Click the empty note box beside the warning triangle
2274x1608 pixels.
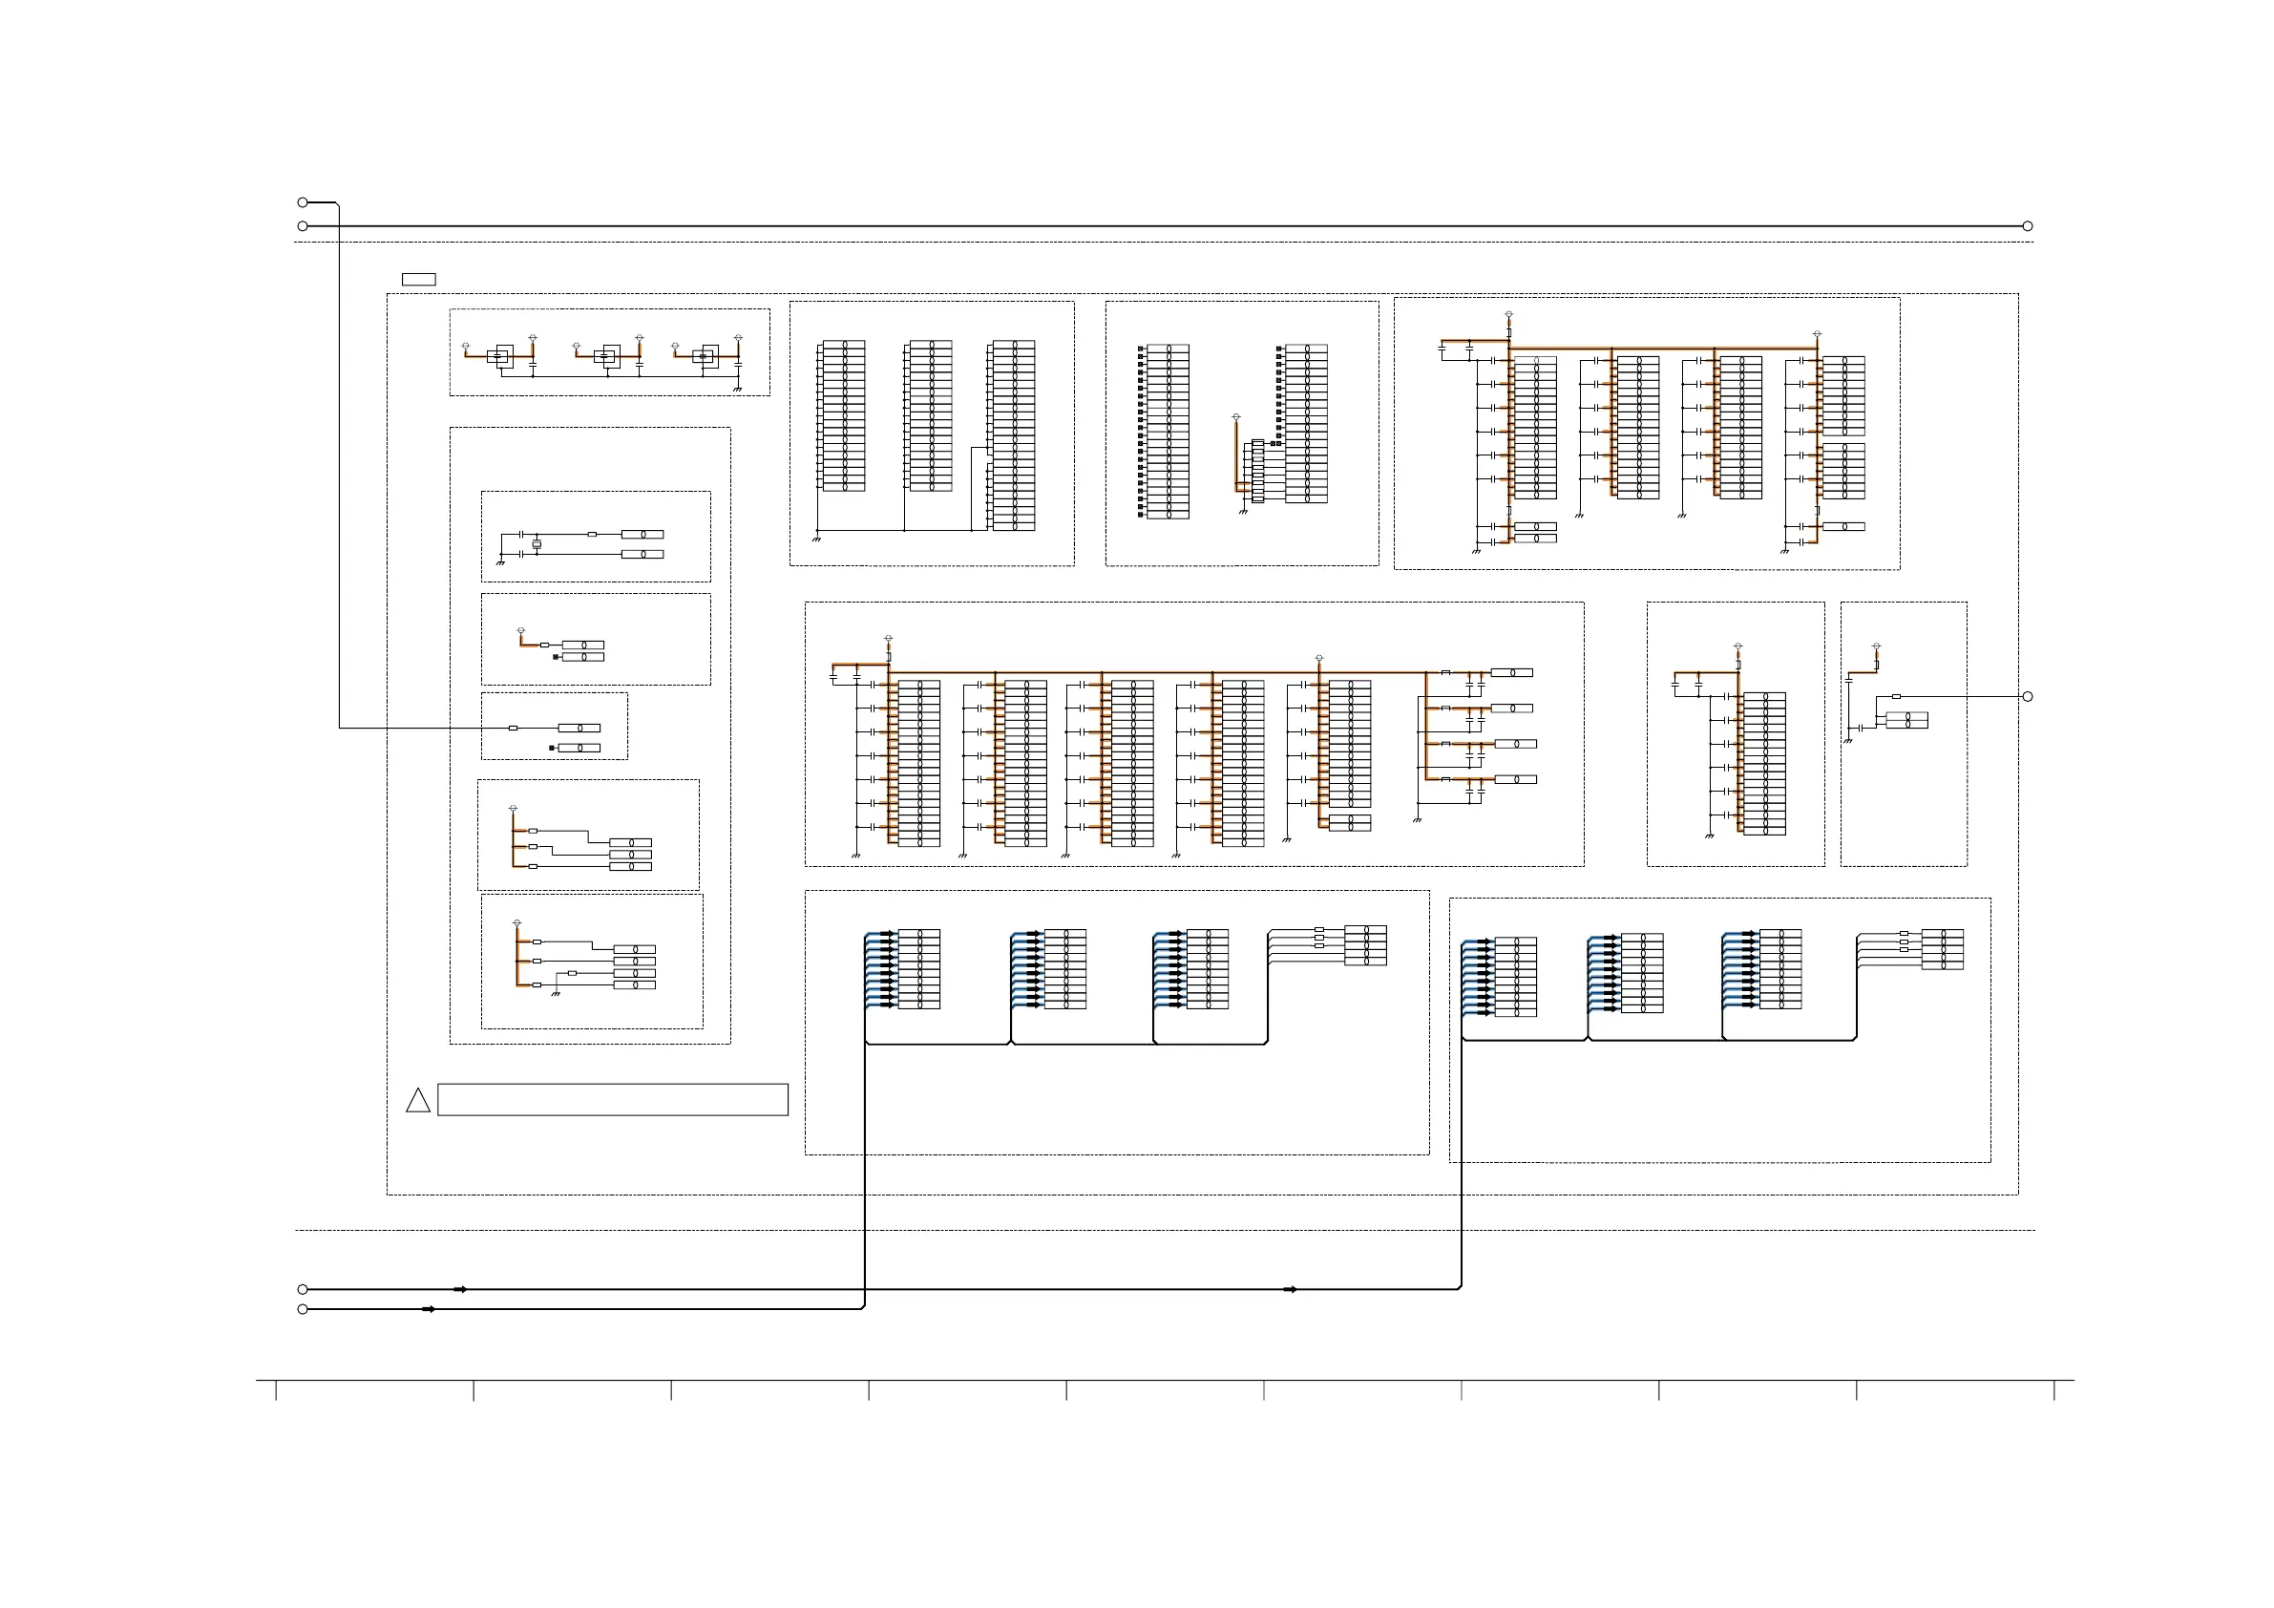pyautogui.click(x=613, y=1100)
